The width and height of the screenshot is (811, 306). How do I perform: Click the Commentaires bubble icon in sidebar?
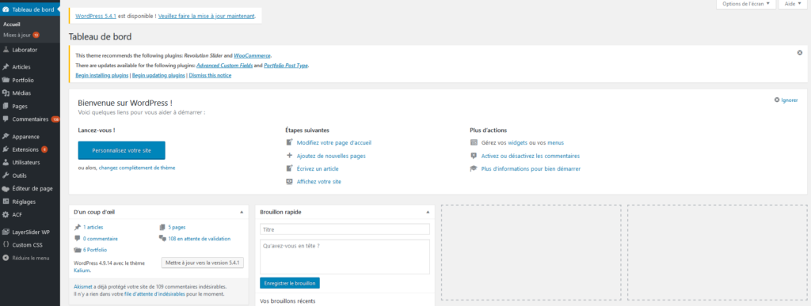point(6,119)
